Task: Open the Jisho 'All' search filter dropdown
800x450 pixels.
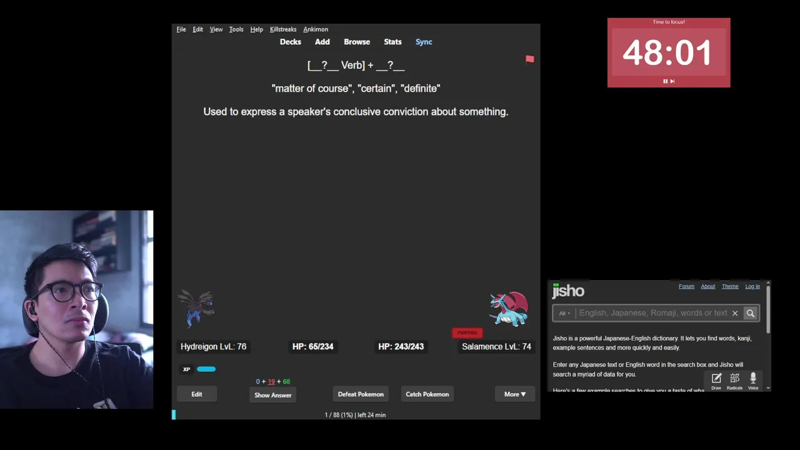Action: point(564,313)
